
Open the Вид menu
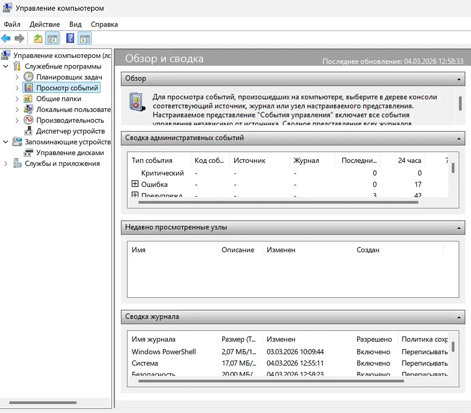75,24
